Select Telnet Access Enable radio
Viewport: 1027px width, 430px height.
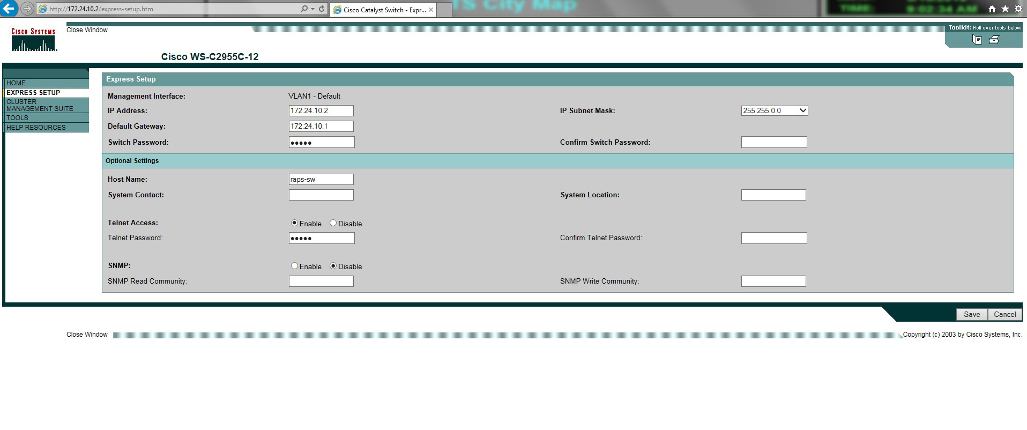(x=294, y=223)
